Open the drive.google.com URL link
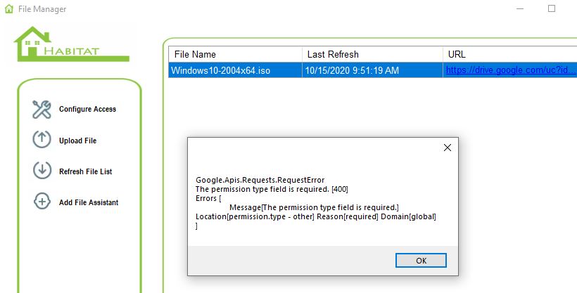This screenshot has width=577, height=293. pyautogui.click(x=510, y=70)
